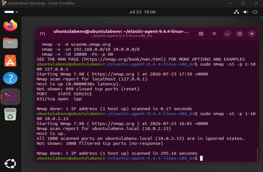
Task: Click 'Starting Nmap 7.98' line dated 18:01
Action: (122, 124)
